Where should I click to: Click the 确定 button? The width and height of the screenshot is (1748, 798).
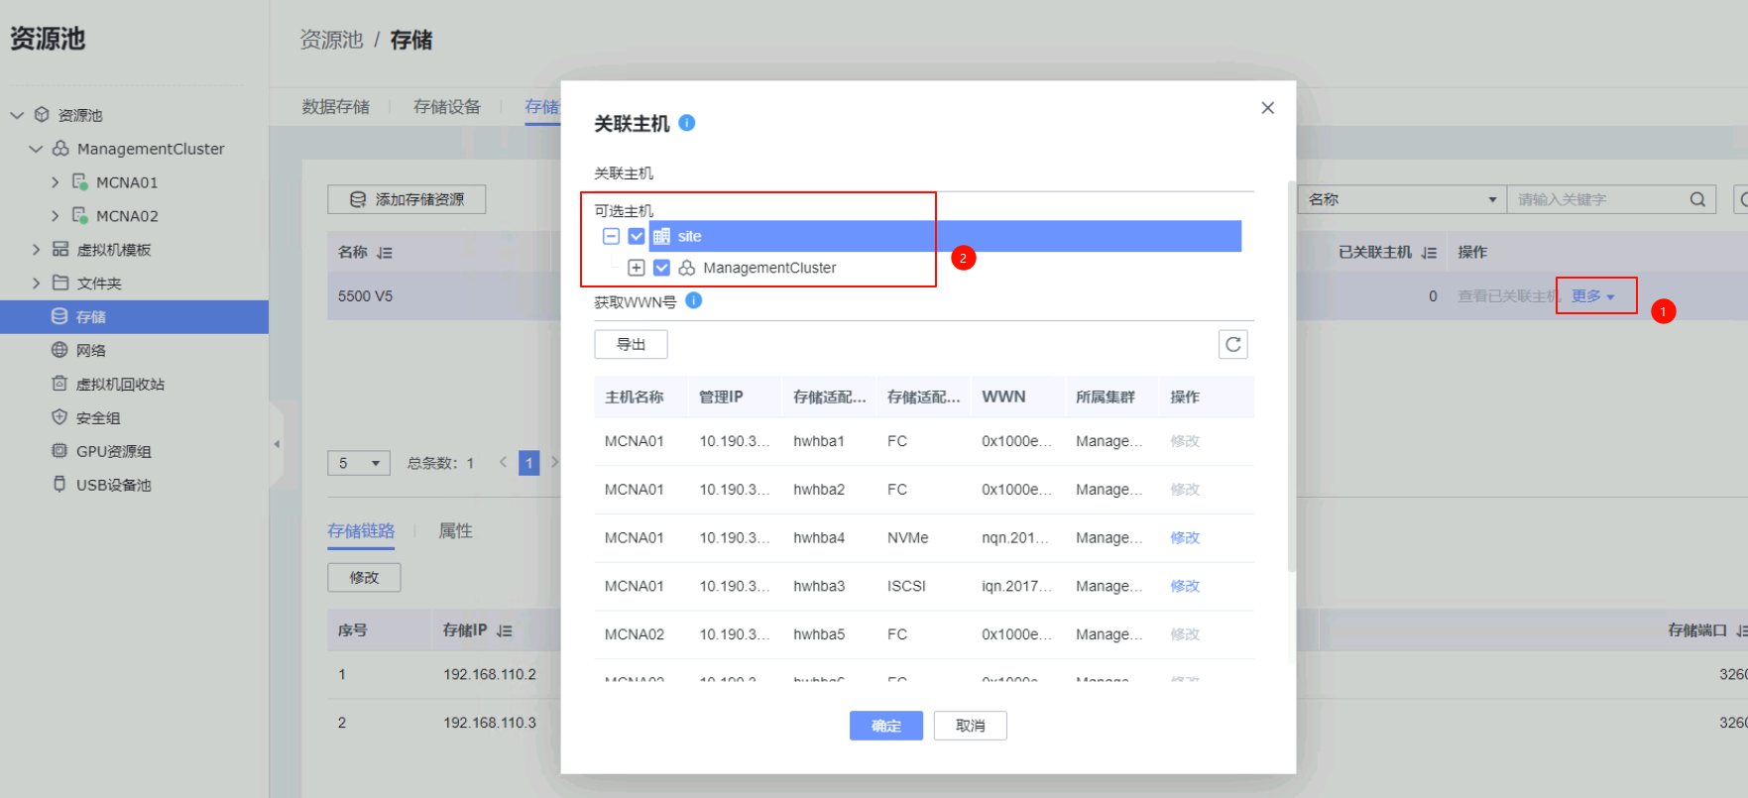click(885, 726)
